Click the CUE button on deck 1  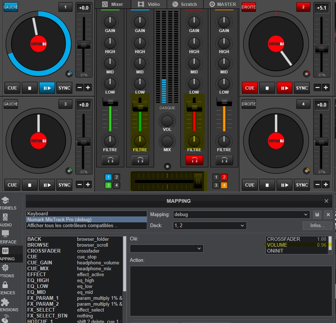(12, 88)
